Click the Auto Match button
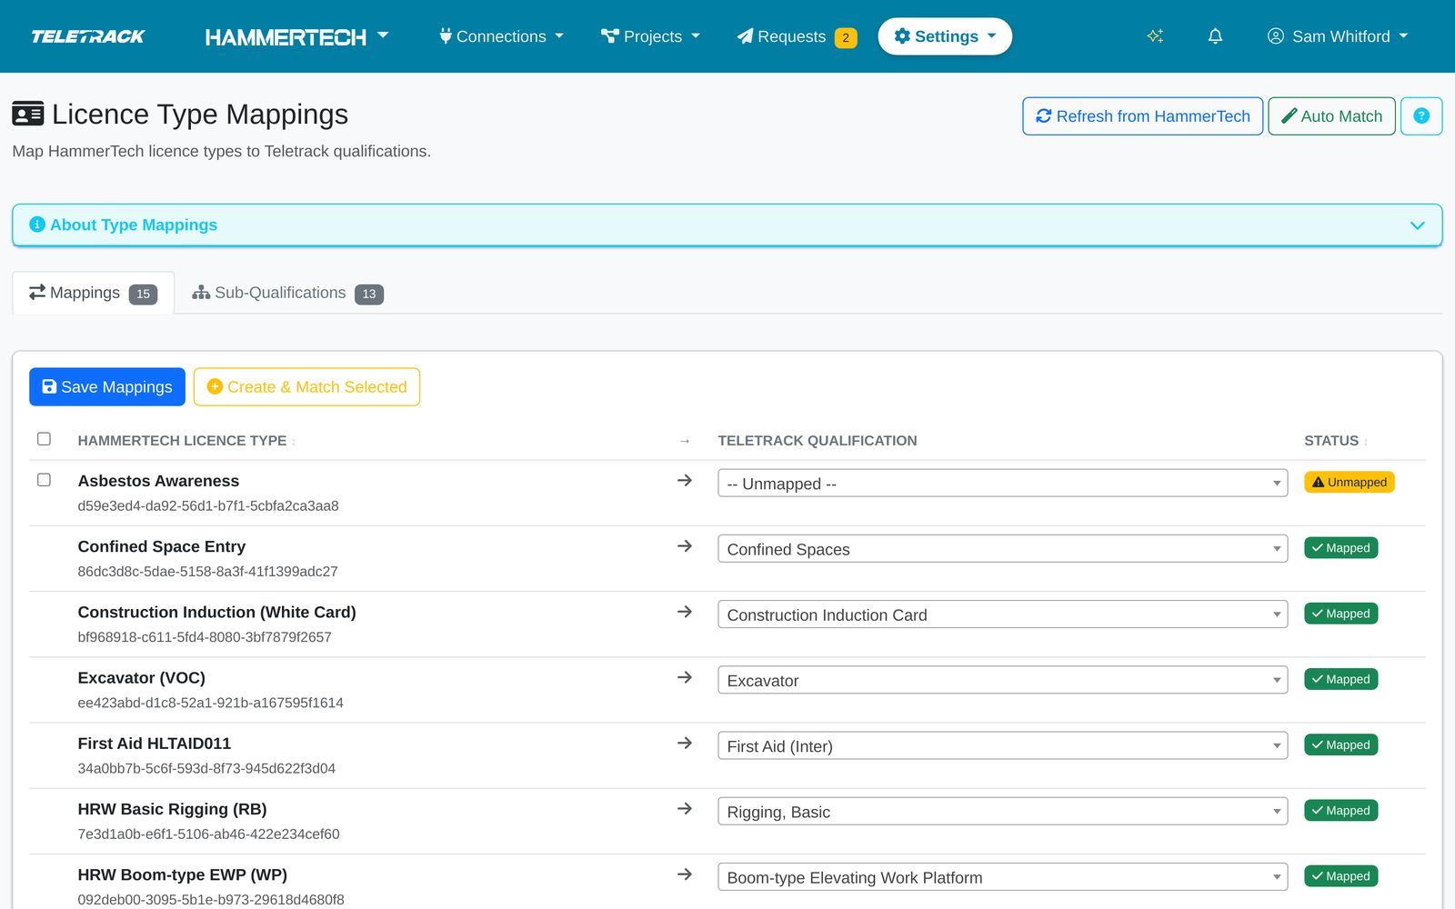This screenshot has height=909, width=1455. [1331, 116]
